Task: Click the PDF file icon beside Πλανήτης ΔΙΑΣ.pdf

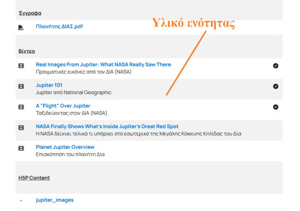Action: (x=21, y=28)
